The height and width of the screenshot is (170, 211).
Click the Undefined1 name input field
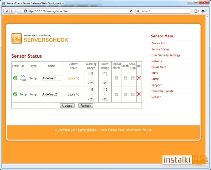point(51,78)
